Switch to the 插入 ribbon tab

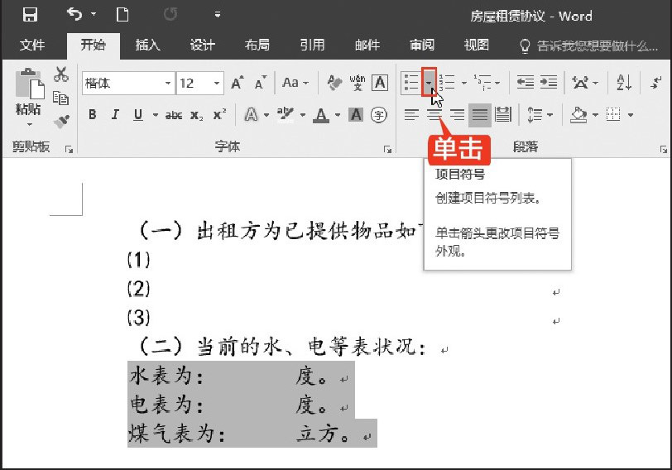(x=147, y=45)
